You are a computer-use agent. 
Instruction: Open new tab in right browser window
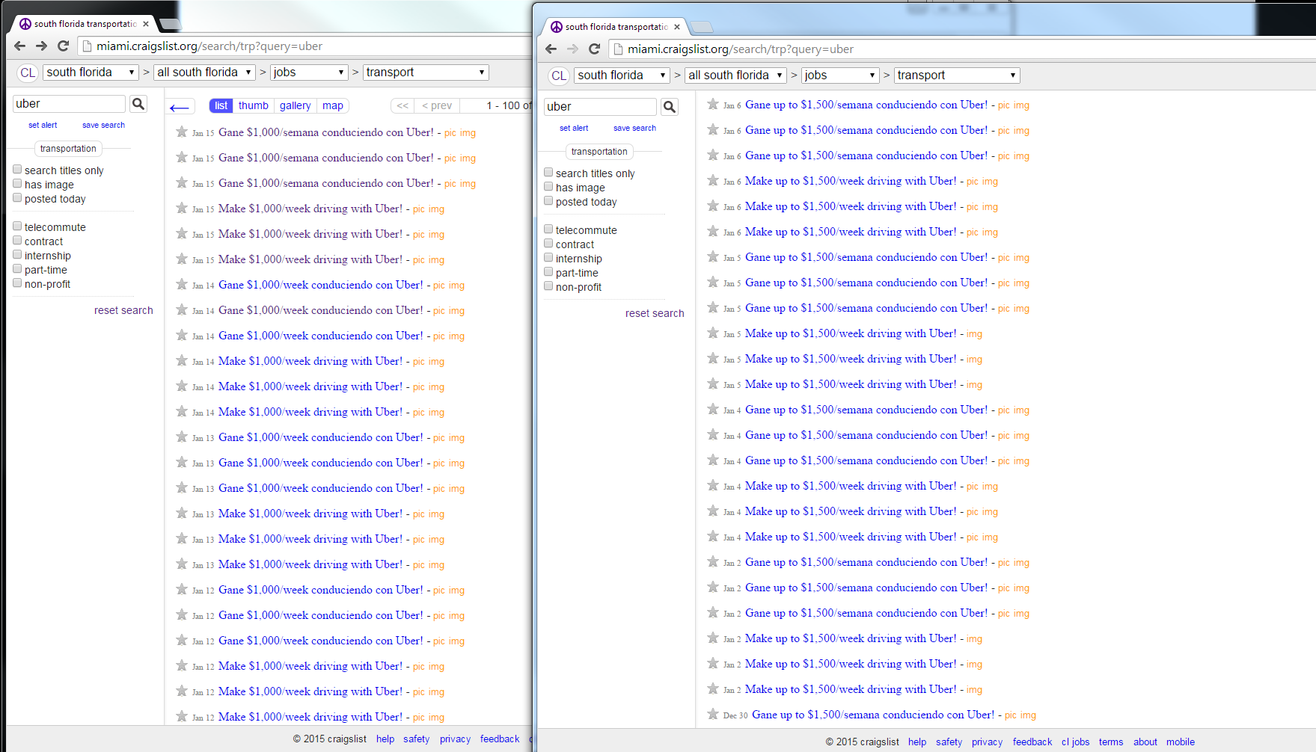[702, 28]
